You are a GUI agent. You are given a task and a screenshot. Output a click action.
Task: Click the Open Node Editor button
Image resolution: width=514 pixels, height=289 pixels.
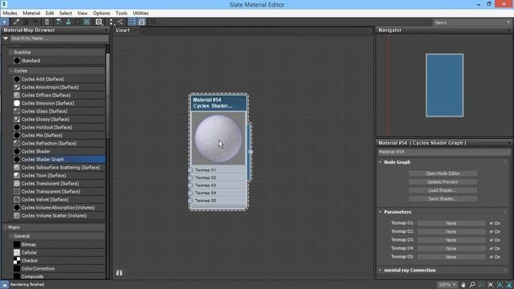tap(443, 173)
